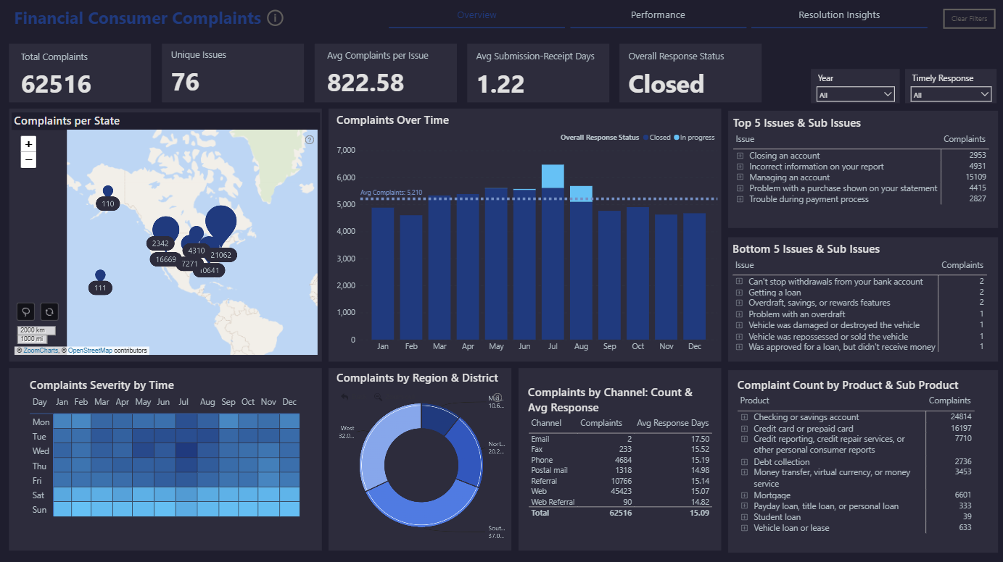Click the Clear Filters button
The width and height of the screenshot is (1003, 562).
[969, 19]
